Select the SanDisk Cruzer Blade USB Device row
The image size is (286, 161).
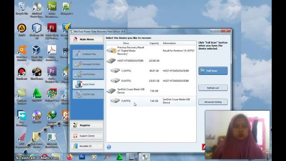151,91
